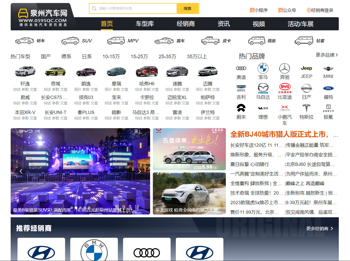Select the 理想 Li Auto brand logo

[263, 108]
